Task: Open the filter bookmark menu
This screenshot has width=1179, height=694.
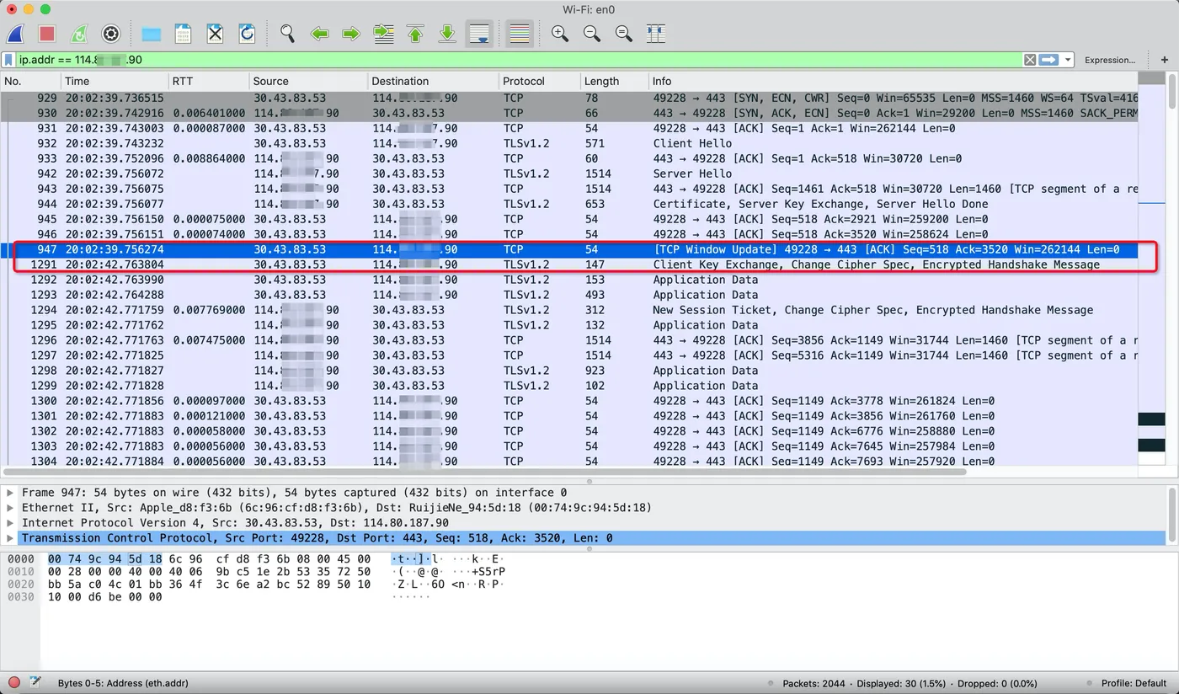Action: (8, 60)
